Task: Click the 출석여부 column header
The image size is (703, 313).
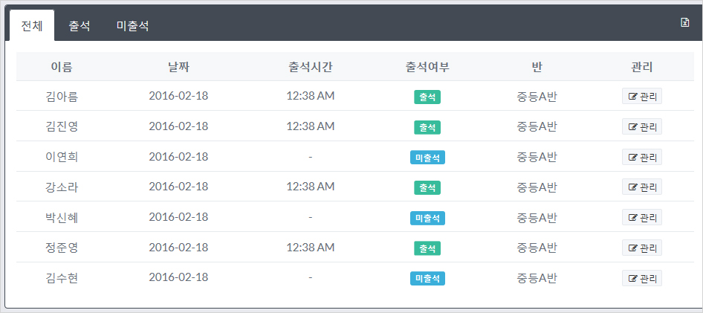Action: (x=427, y=67)
